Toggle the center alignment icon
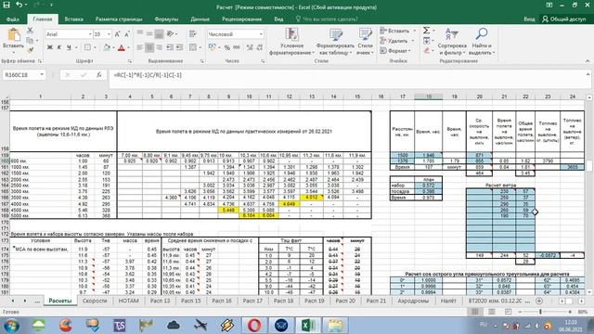The height and width of the screenshot is (334, 594). 149,47
